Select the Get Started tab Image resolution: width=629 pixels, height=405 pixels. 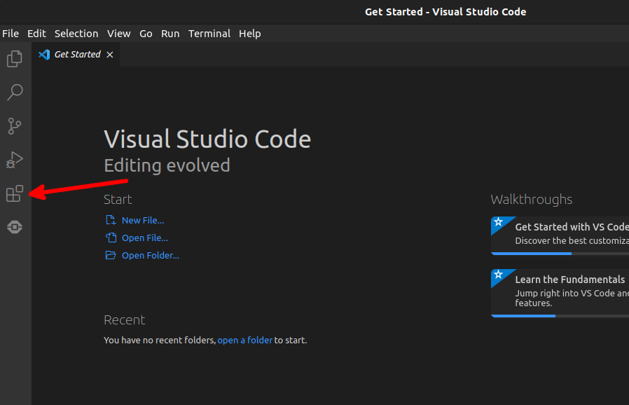point(77,55)
